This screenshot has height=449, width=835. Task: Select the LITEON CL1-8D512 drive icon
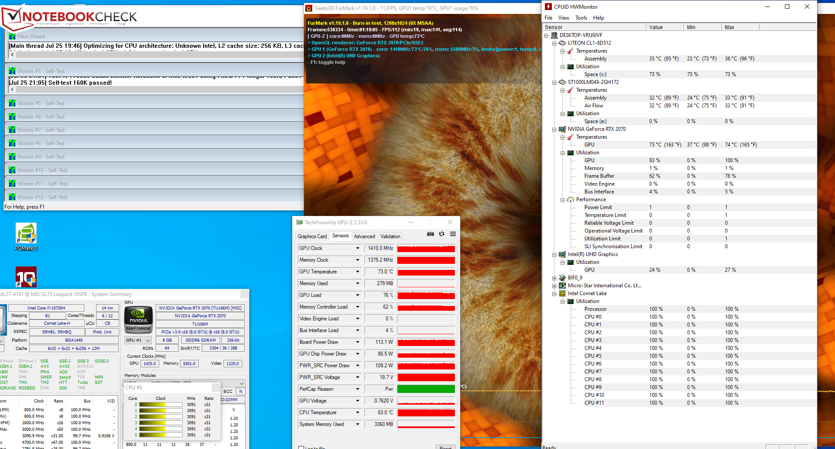[562, 43]
